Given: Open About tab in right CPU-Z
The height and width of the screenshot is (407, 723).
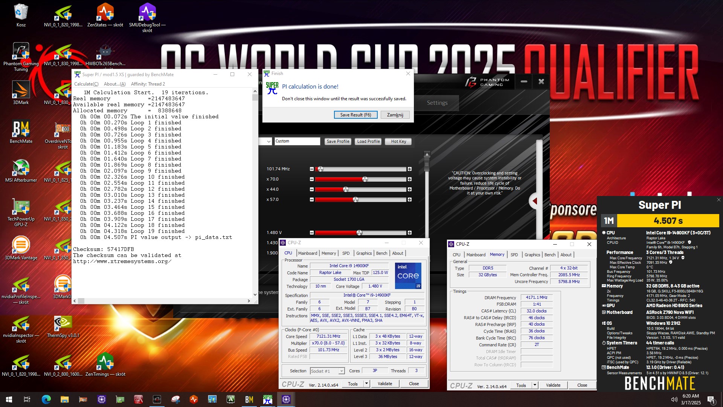Looking at the screenshot, I should 566,255.
